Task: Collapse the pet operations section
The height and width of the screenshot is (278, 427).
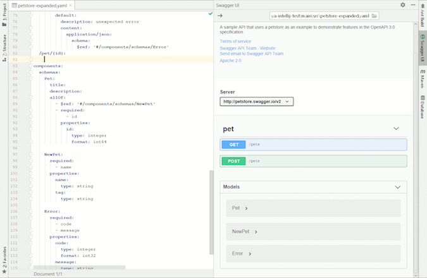Action: pyautogui.click(x=396, y=128)
